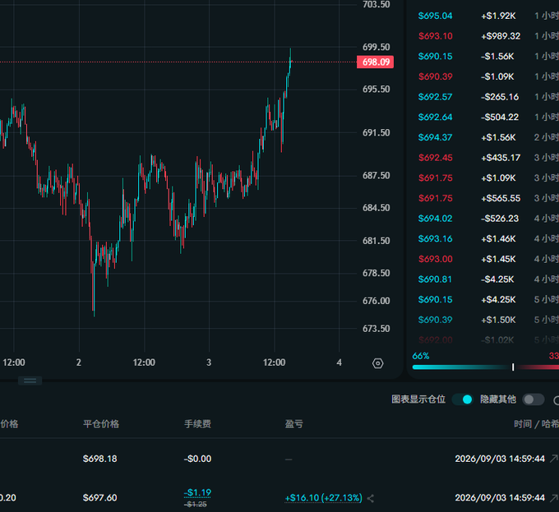Click date label 4 on time axis

[339, 362]
